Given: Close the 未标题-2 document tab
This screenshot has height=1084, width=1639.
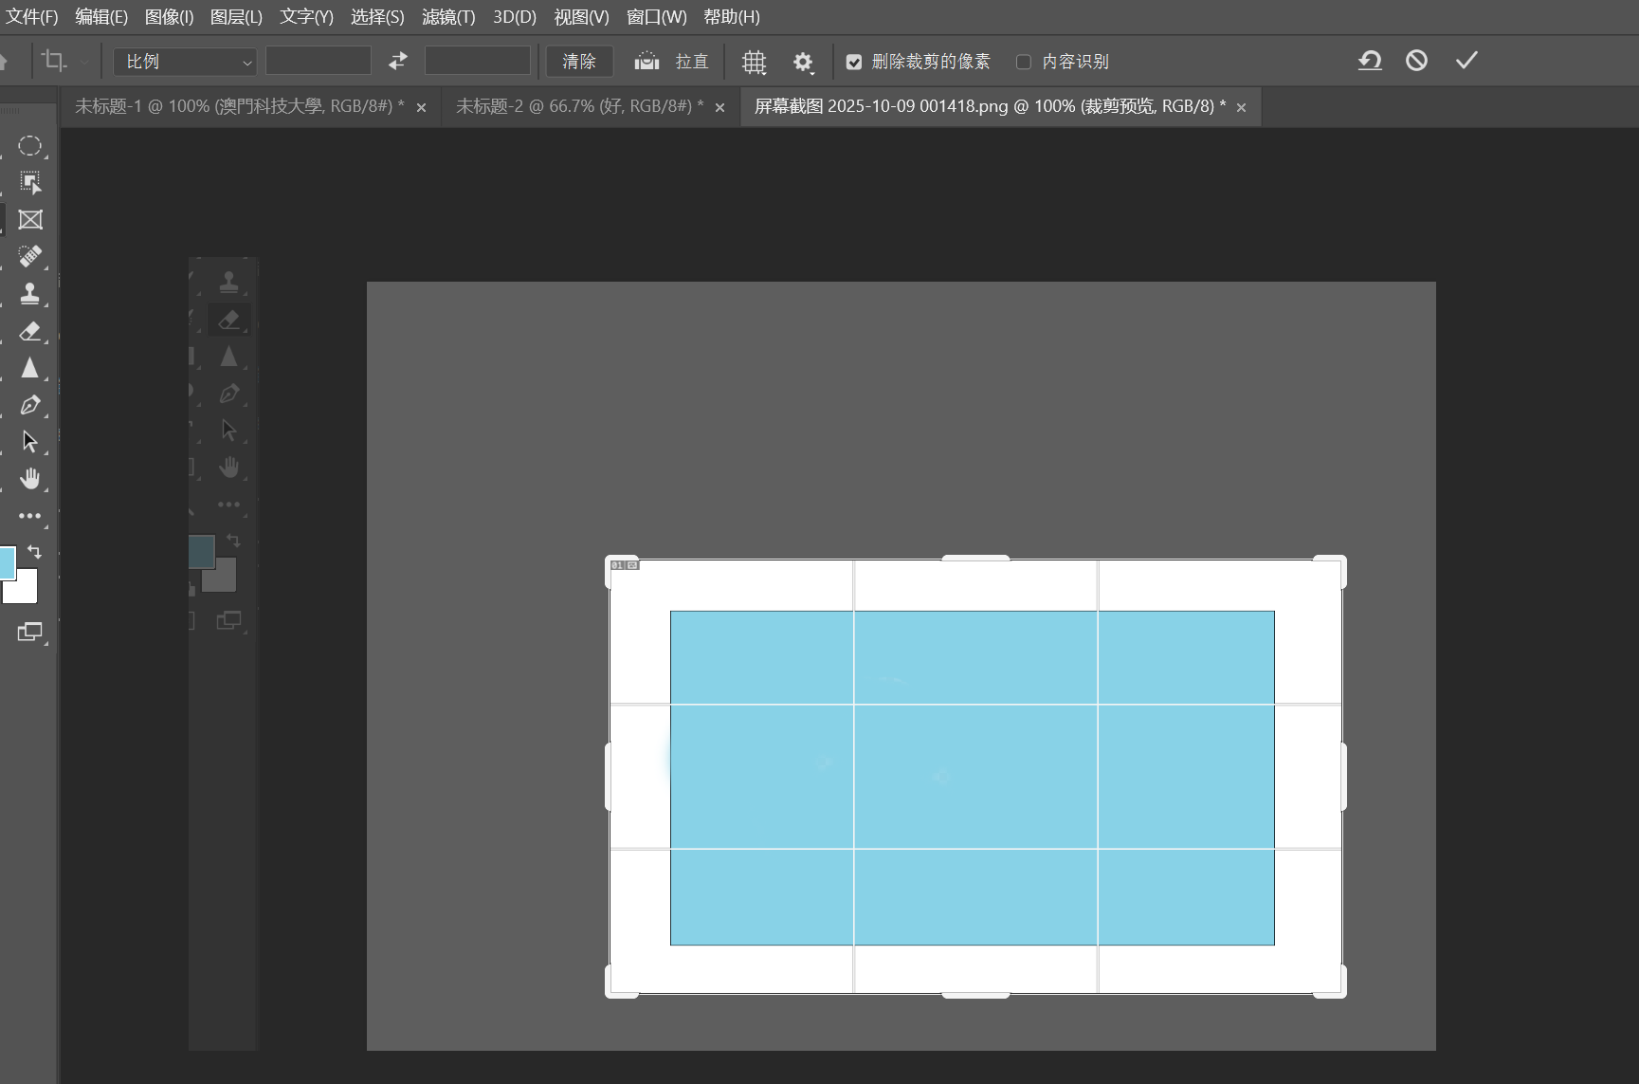Looking at the screenshot, I should (719, 108).
